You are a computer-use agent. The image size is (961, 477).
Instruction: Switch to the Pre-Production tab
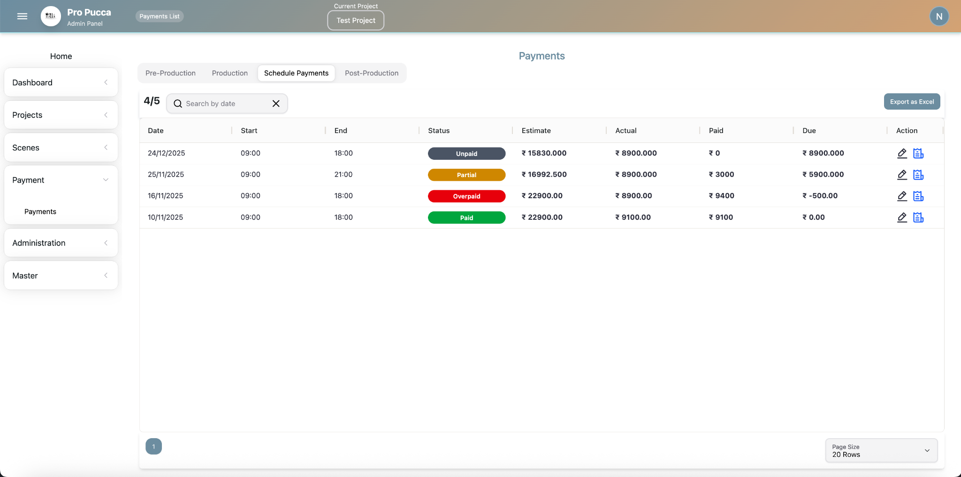pos(170,73)
